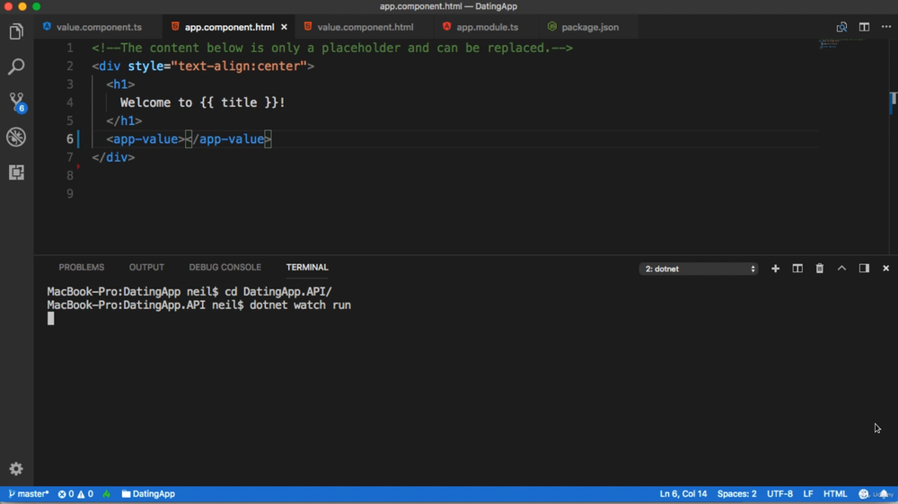Change file encoding via UTF-8
This screenshot has height=504, width=898.
pyautogui.click(x=779, y=494)
